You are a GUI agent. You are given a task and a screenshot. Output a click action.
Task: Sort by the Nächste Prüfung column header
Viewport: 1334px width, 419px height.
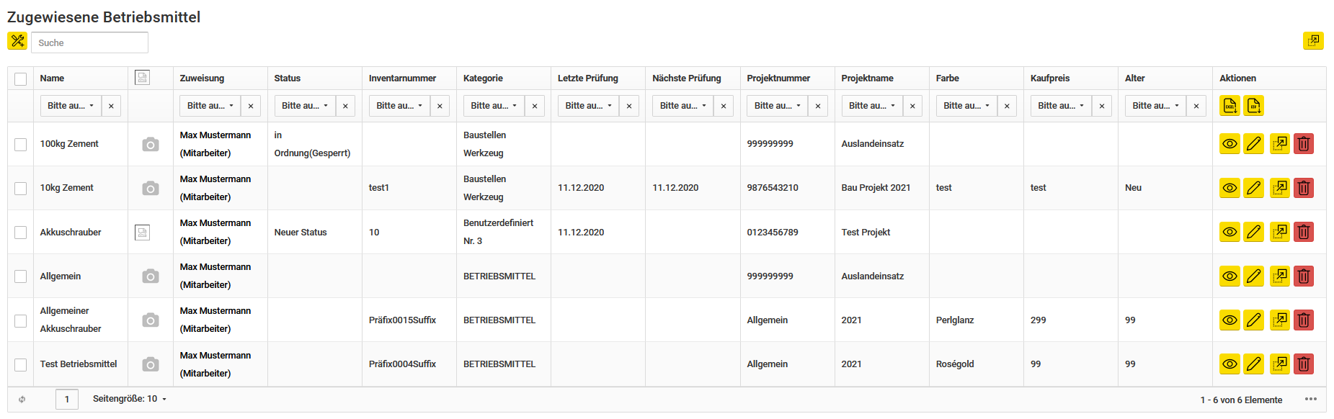686,78
